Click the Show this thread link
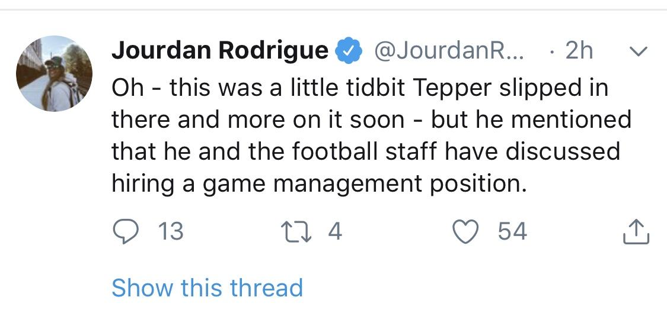Image resolution: width=667 pixels, height=310 pixels. 207,288
